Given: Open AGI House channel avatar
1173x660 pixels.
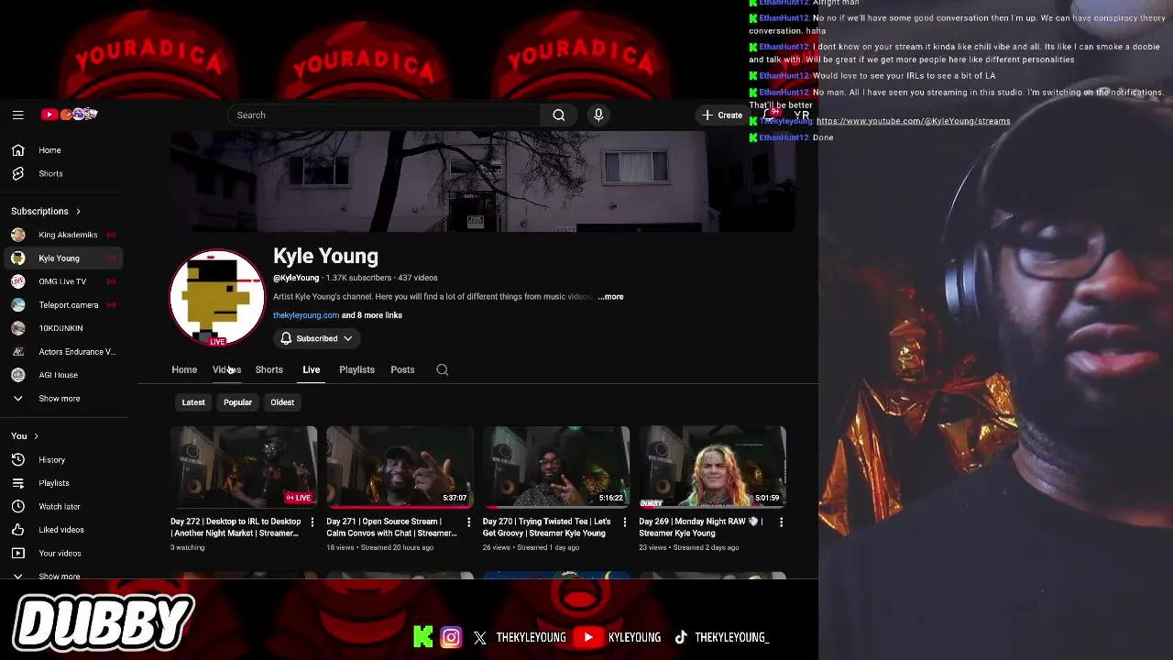Looking at the screenshot, I should 17,375.
